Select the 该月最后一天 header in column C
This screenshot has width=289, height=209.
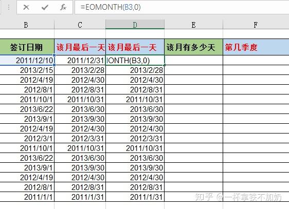pos(80,47)
